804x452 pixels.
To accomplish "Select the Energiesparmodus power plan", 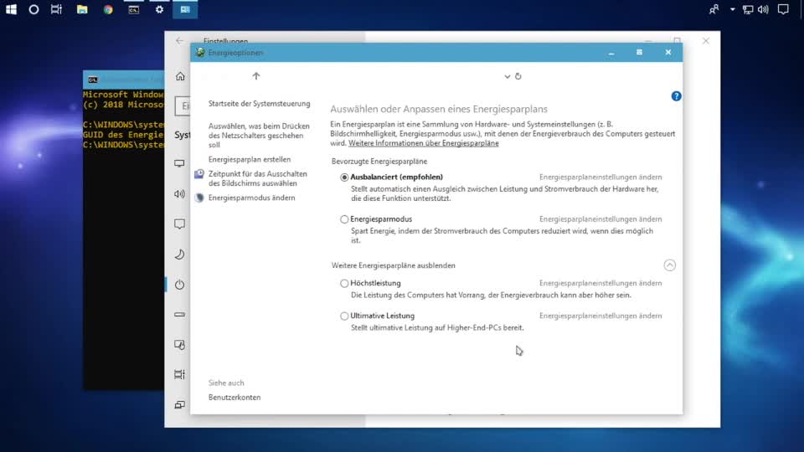I will pos(344,219).
